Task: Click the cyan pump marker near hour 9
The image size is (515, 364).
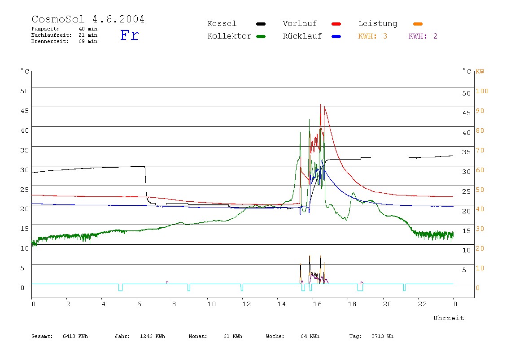Action: pyautogui.click(x=189, y=287)
